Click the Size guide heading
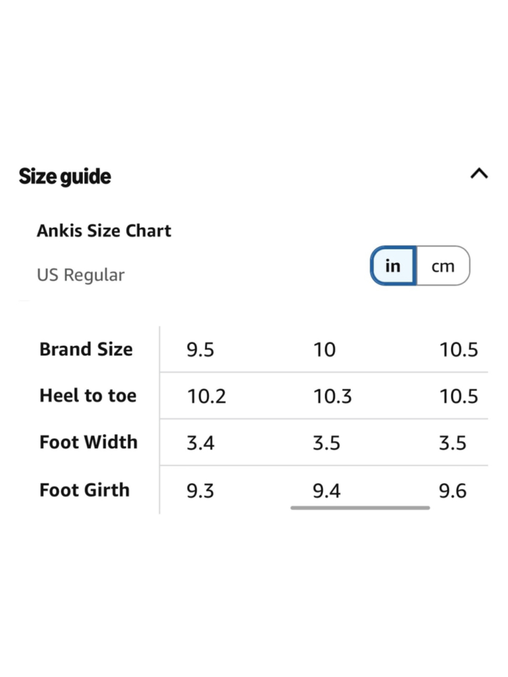This screenshot has width=508, height=677. click(x=65, y=177)
